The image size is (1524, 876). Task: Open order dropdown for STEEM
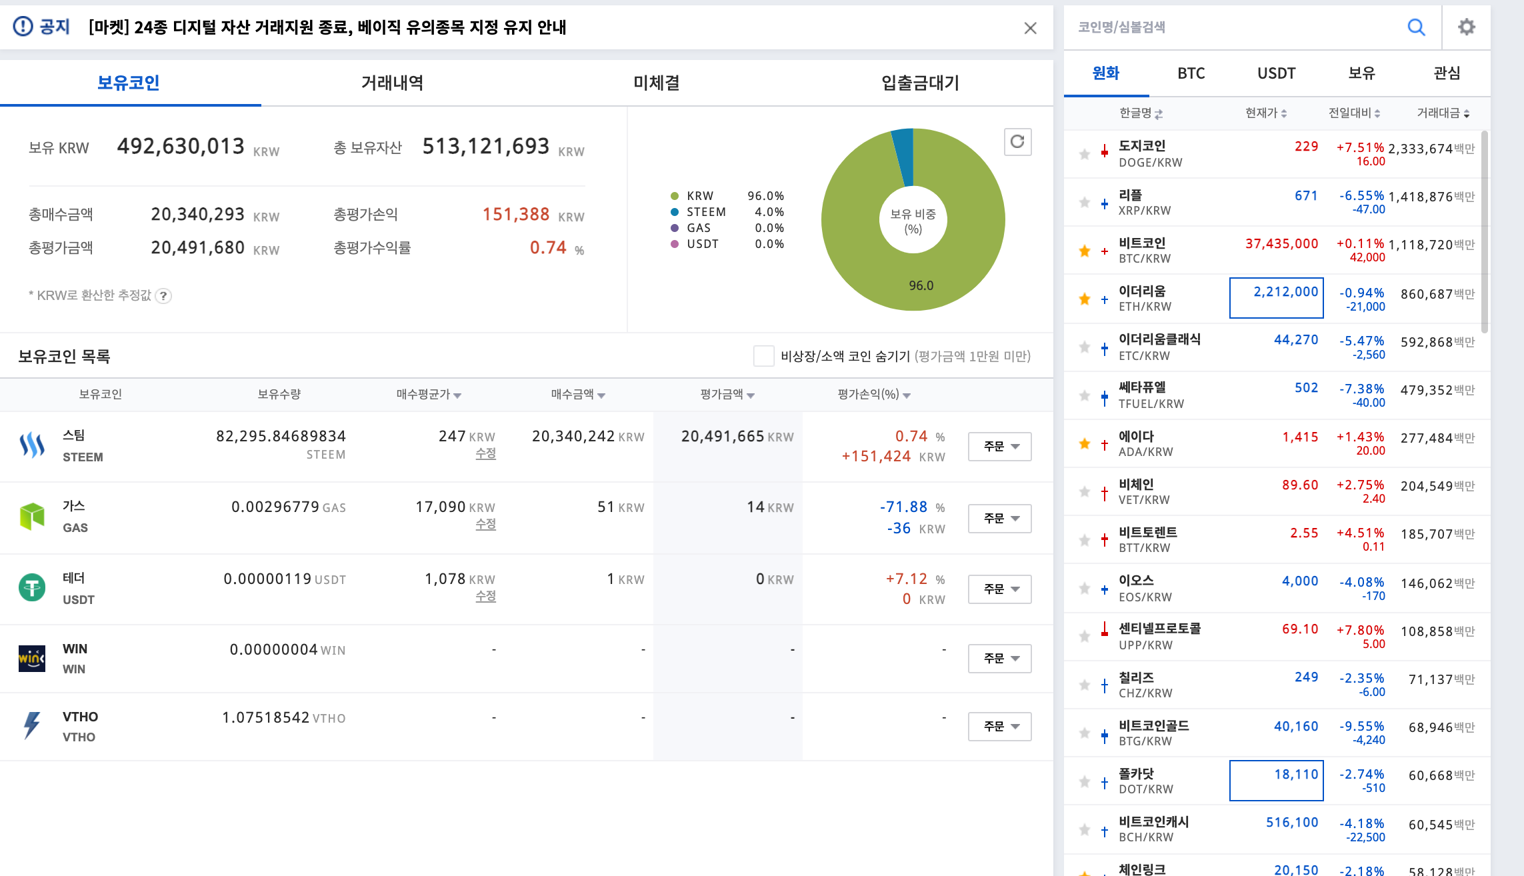point(999,447)
